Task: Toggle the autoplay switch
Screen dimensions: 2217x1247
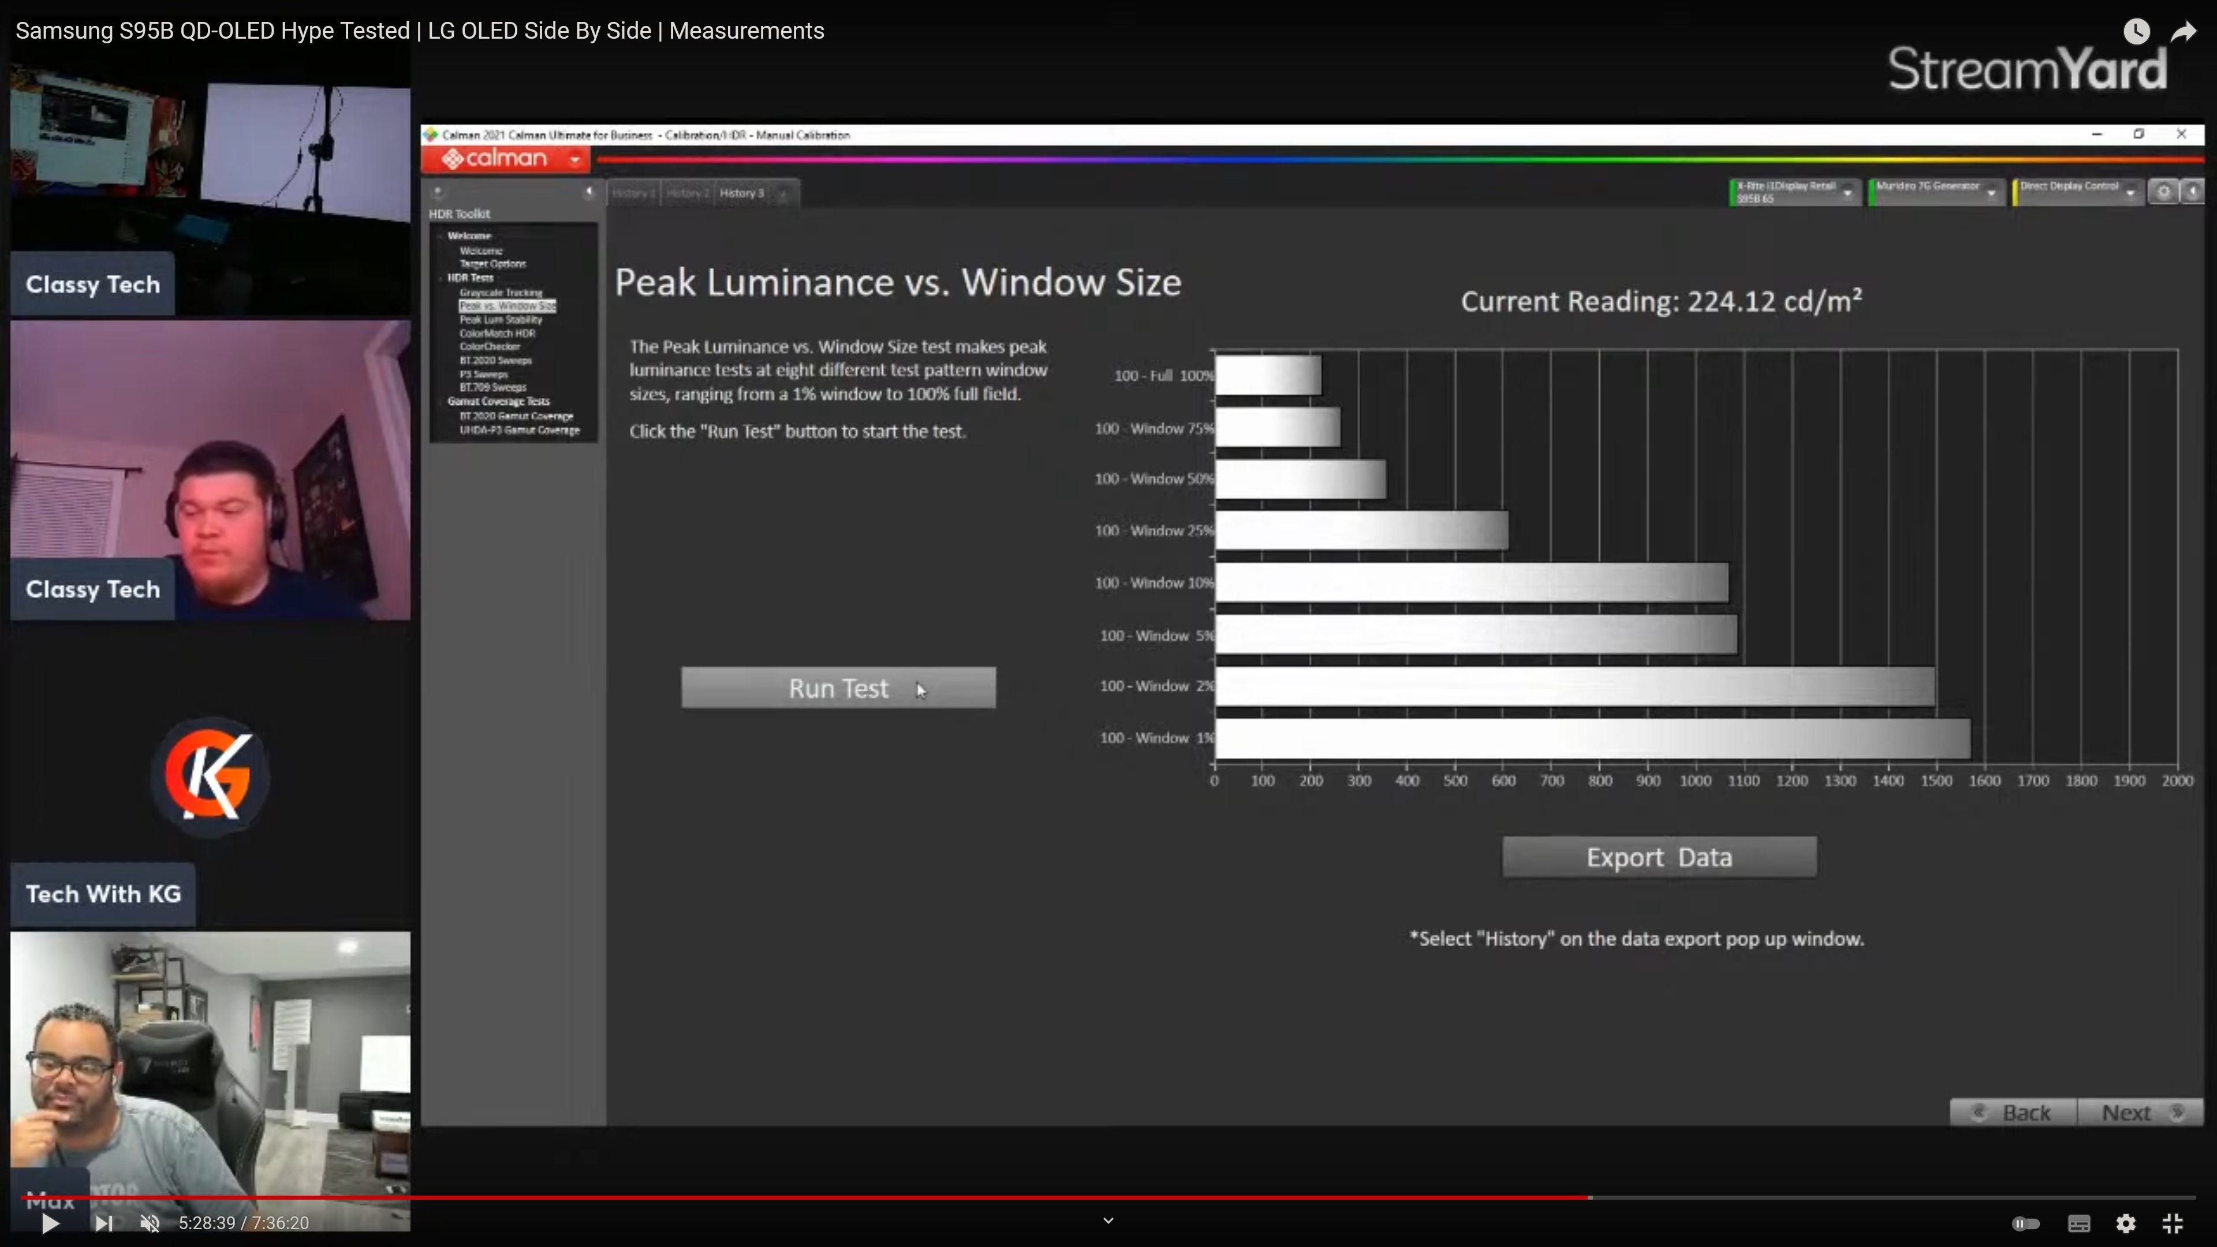Action: point(2025,1223)
